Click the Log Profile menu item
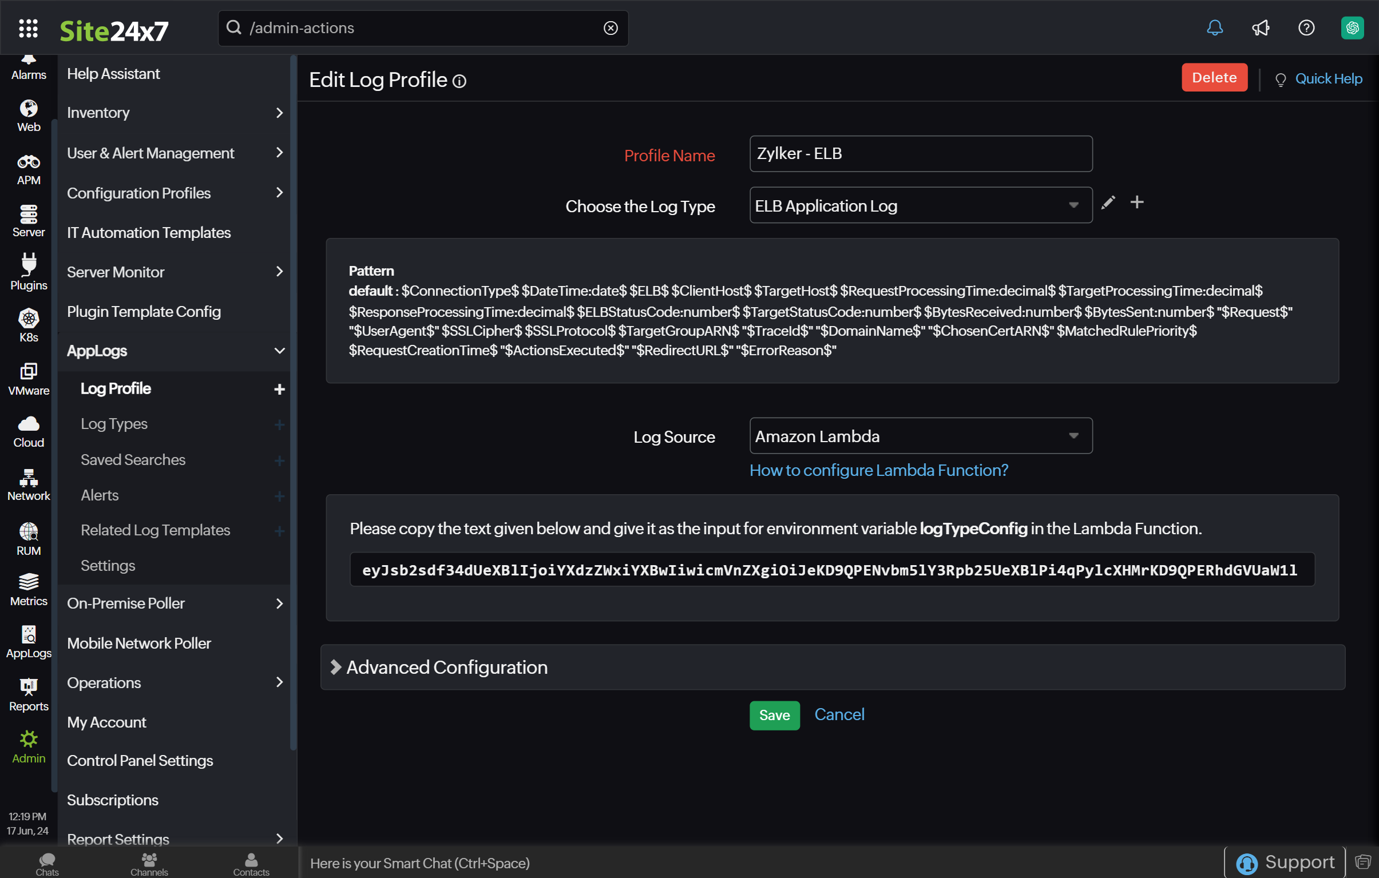 pos(116,388)
